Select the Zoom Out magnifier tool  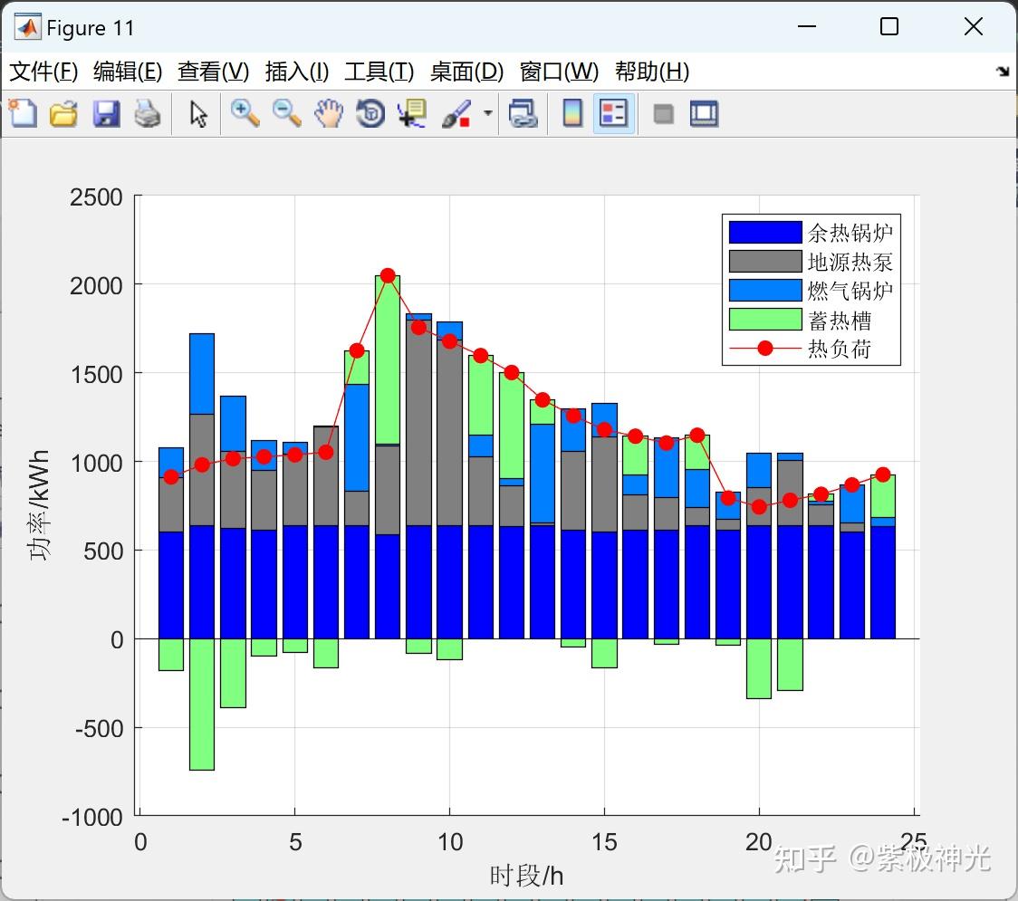tap(286, 113)
